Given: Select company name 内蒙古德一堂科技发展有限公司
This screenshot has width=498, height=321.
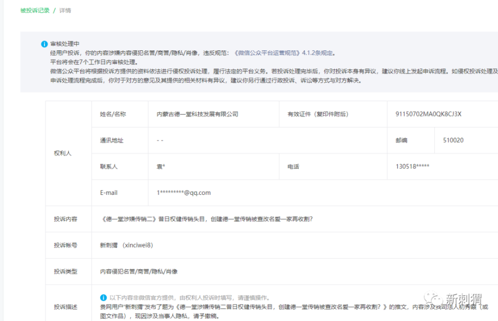Looking at the screenshot, I should click(198, 114).
